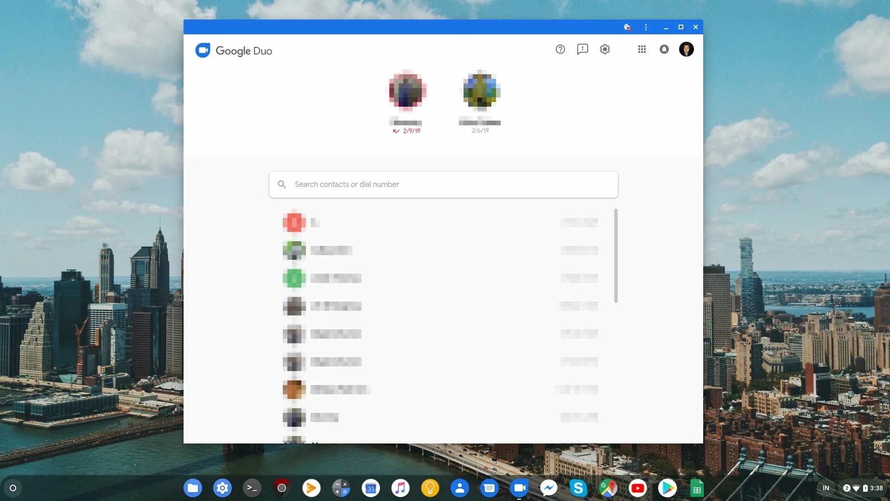Click the launcher circle button
890x501 pixels.
click(13, 488)
